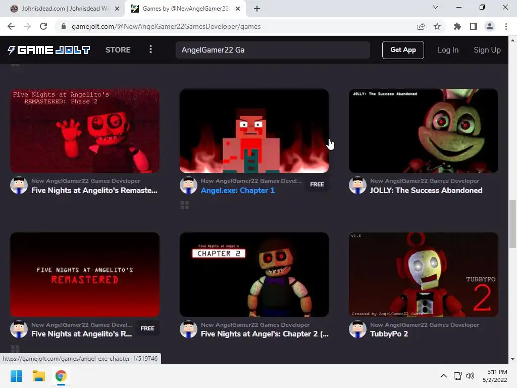Screen dimensions: 517x388
Task: Click the browser forward arrow
Action: 27,26
